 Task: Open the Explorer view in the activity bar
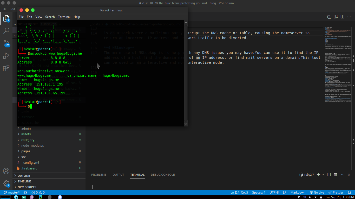click(6, 19)
